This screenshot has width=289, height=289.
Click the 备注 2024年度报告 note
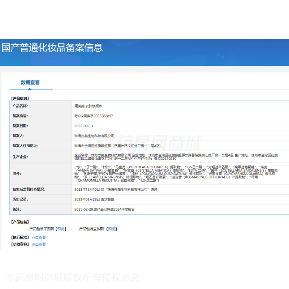(x=105, y=209)
